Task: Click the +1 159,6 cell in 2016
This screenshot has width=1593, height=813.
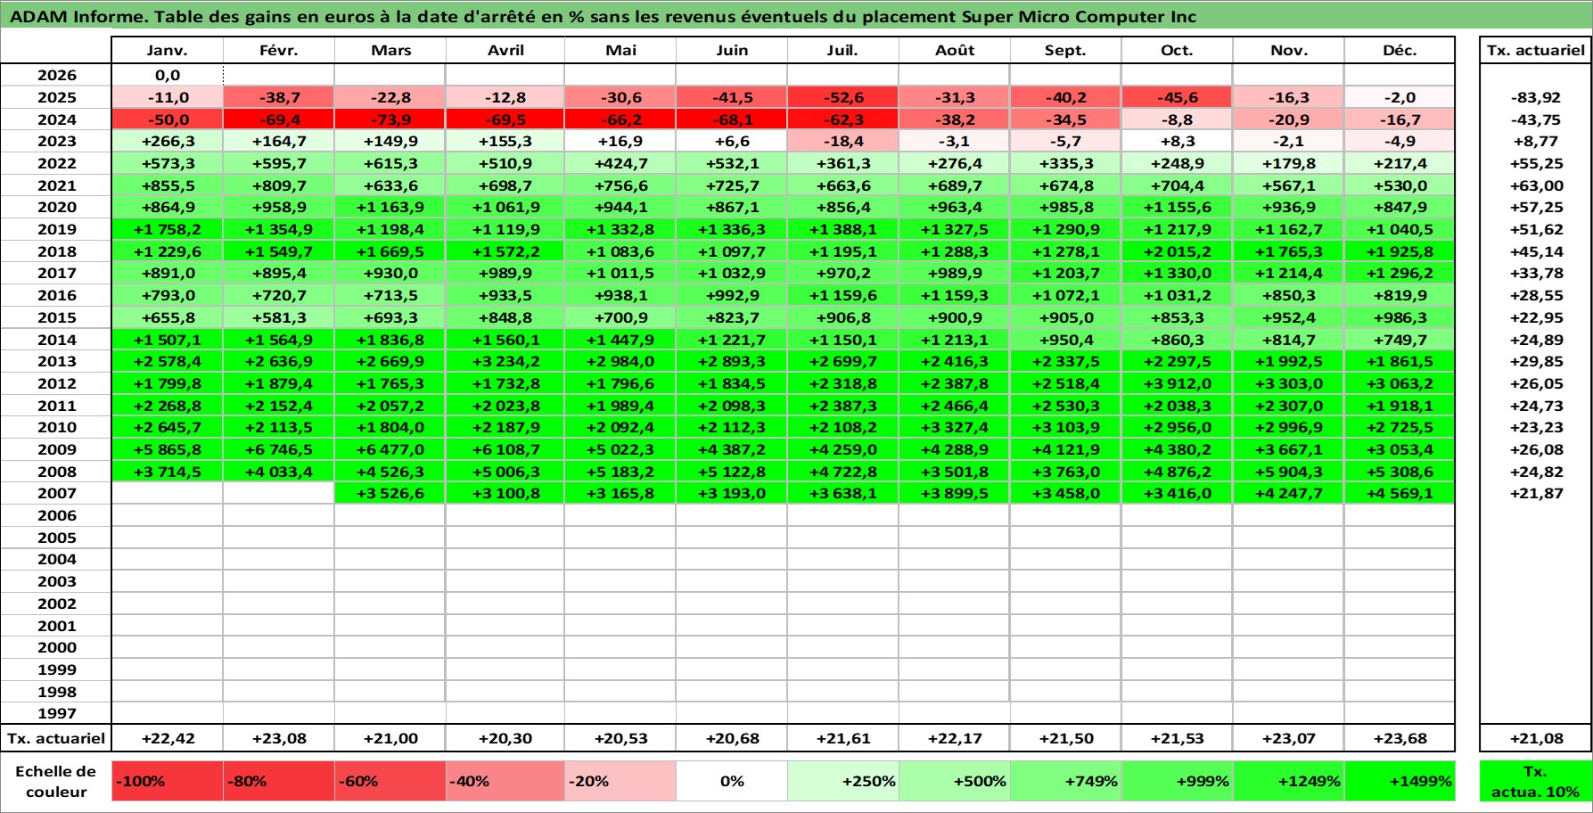Action: click(x=843, y=295)
